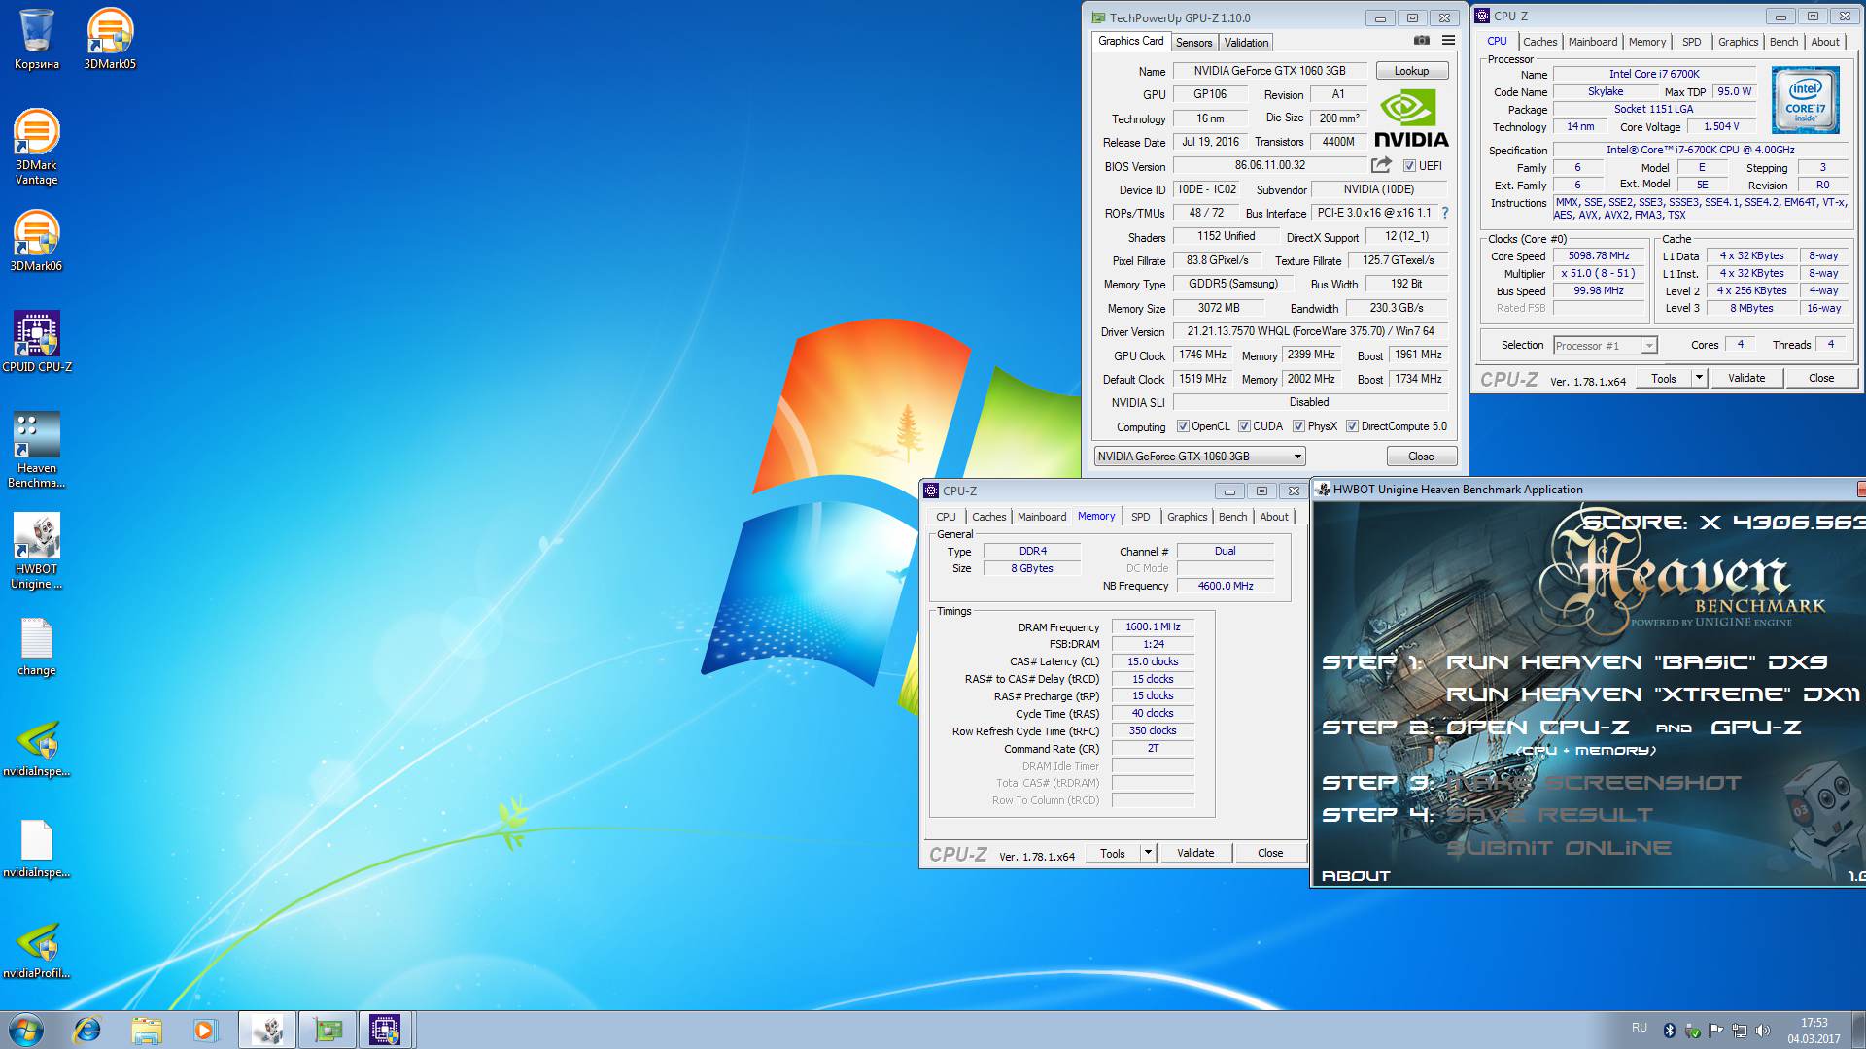Image resolution: width=1866 pixels, height=1049 pixels.
Task: Click the Intel Core i7 badge
Action: click(1805, 99)
